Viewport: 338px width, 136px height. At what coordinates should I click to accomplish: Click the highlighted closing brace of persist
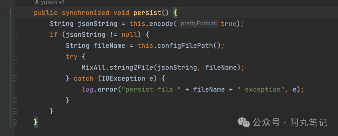click(36, 122)
